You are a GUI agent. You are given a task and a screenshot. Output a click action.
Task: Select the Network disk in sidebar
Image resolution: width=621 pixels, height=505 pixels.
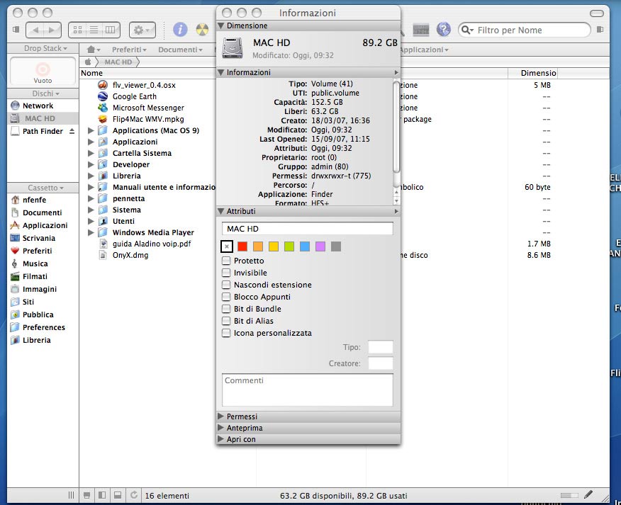coord(38,106)
